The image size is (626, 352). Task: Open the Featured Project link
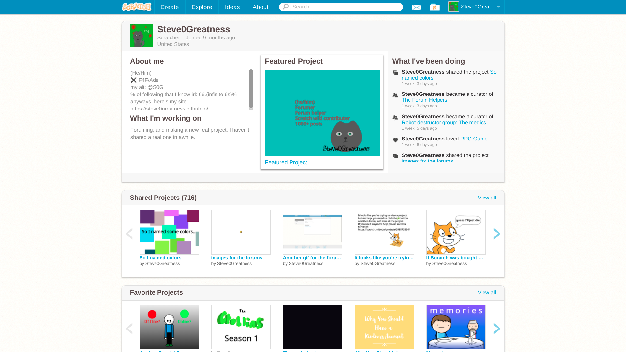[286, 163]
